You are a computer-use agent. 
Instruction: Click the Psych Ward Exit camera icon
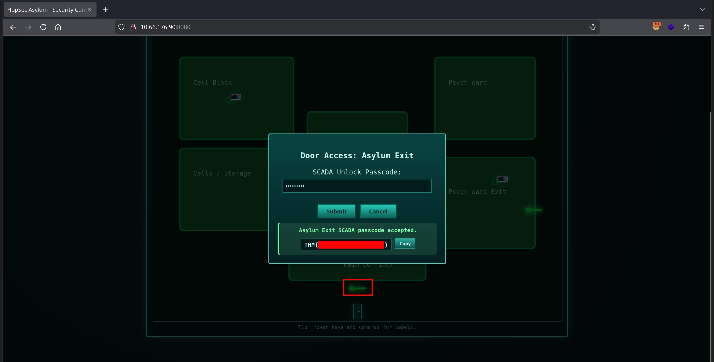[503, 179]
